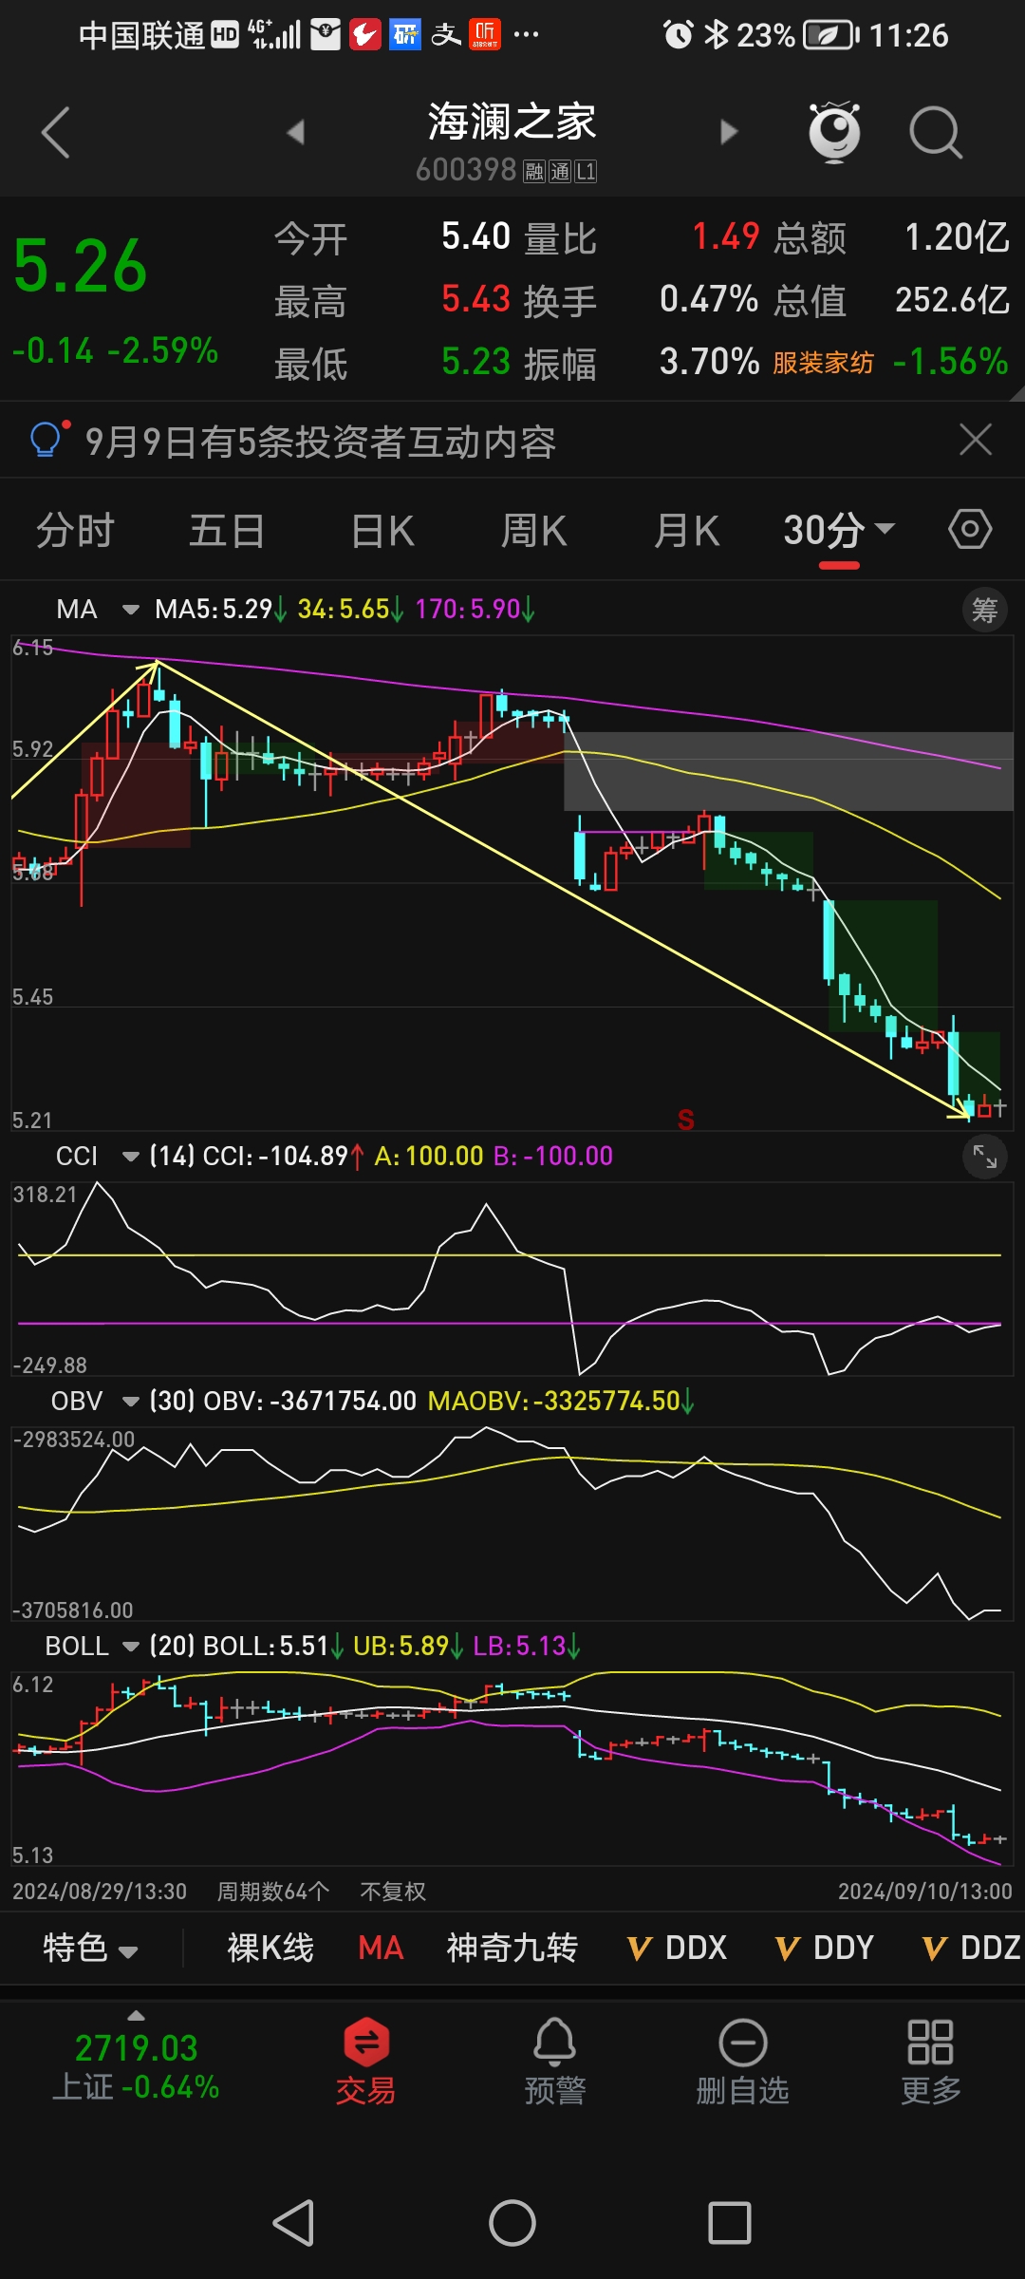Expand CCI indicator panel to fullscreen
Image resolution: width=1025 pixels, height=2279 pixels.
985,1156
